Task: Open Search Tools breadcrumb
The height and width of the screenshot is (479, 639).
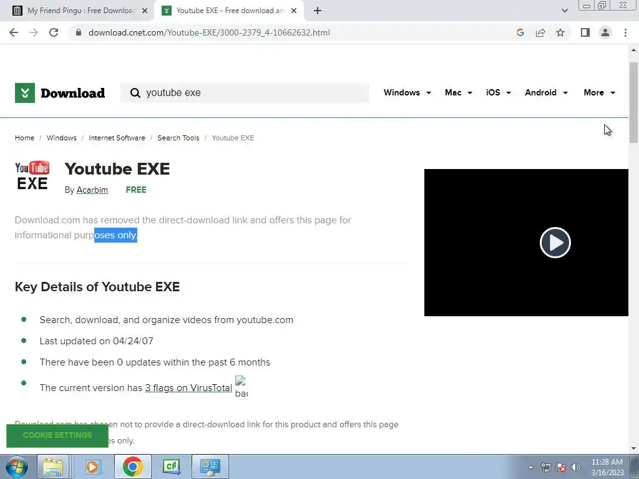Action: coord(178,138)
